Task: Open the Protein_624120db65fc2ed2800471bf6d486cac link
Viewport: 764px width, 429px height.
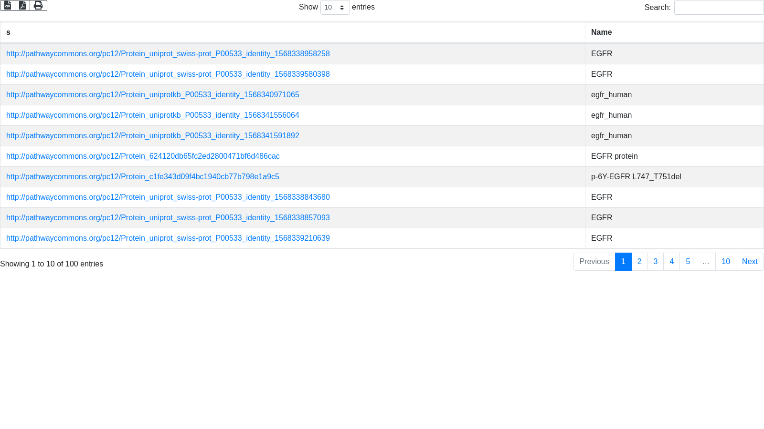Action: tap(143, 156)
